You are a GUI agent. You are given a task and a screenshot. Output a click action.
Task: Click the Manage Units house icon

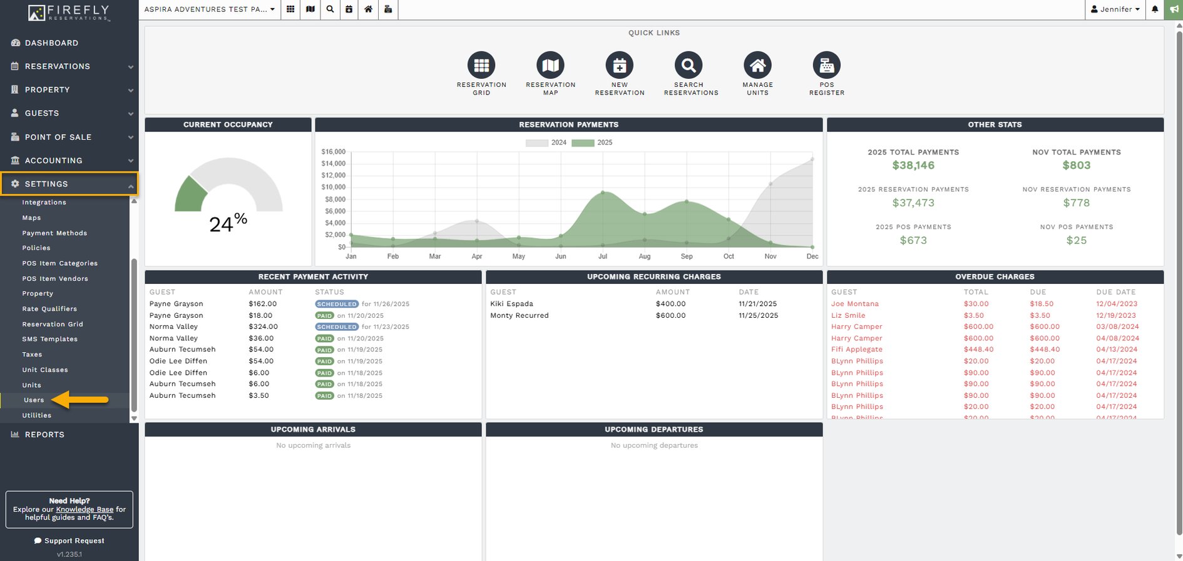tap(757, 65)
